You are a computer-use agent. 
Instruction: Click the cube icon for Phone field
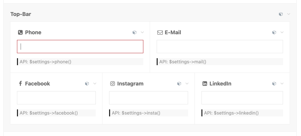(x=134, y=33)
